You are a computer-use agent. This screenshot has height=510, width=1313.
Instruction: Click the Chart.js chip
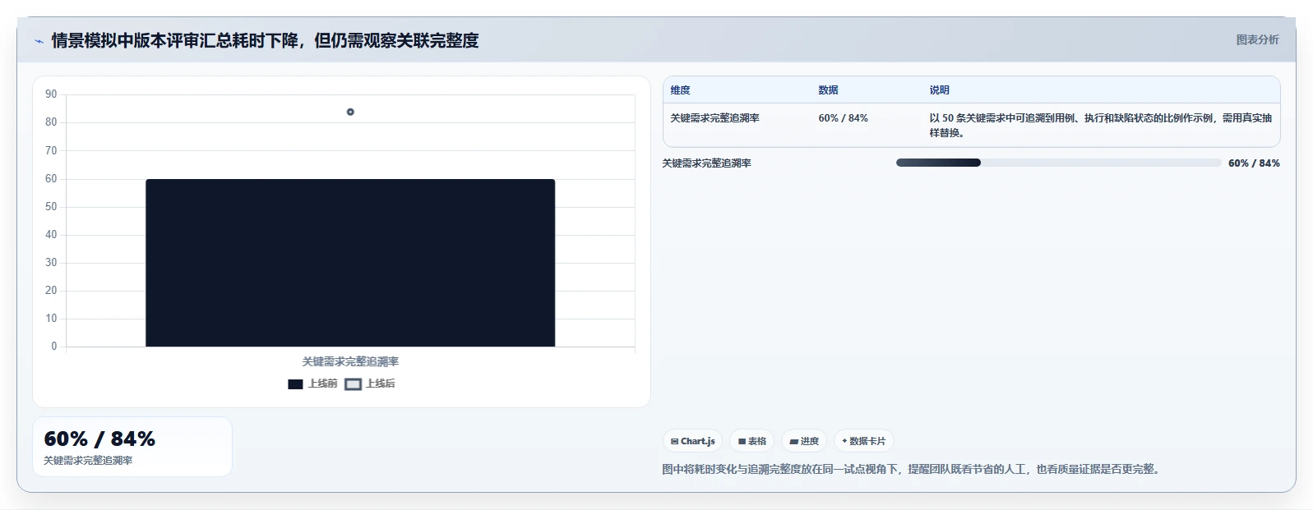(693, 441)
